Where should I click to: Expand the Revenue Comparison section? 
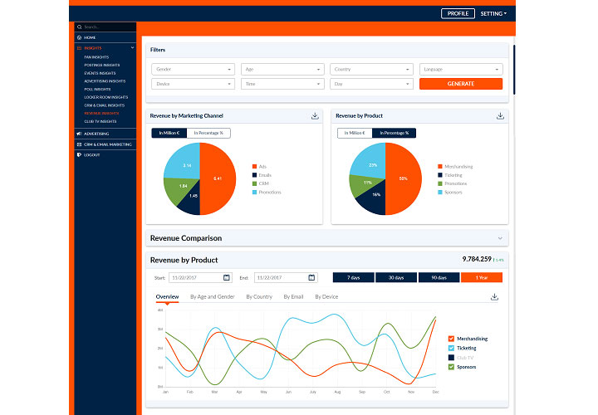click(499, 238)
